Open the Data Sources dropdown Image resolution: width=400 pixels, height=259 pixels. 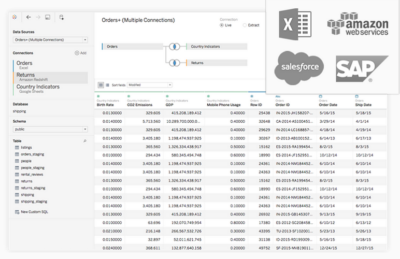coord(50,39)
